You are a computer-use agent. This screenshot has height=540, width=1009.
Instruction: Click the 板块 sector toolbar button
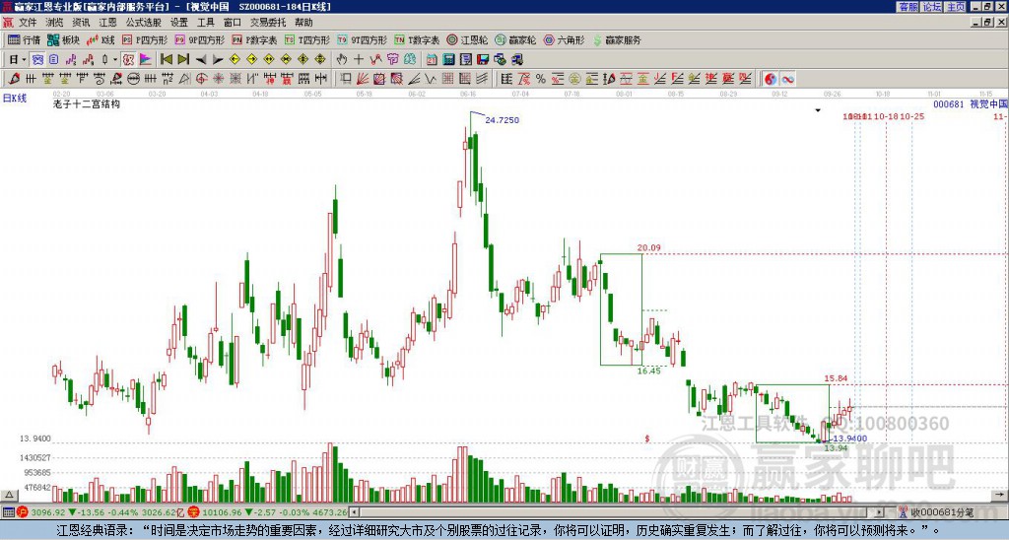[x=64, y=39]
